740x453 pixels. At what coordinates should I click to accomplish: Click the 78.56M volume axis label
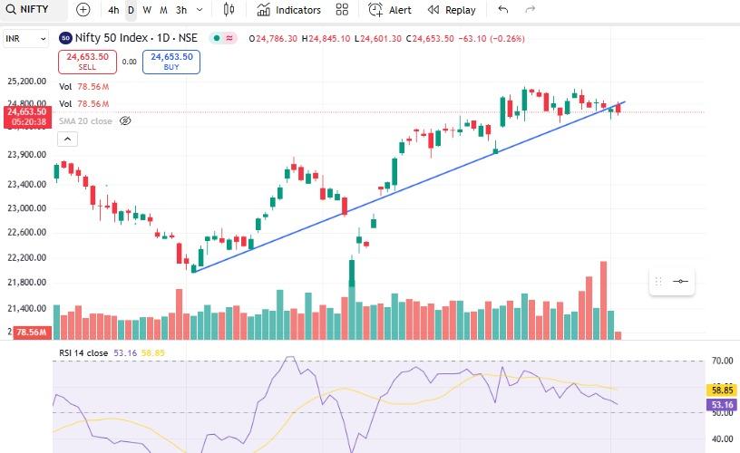click(32, 333)
